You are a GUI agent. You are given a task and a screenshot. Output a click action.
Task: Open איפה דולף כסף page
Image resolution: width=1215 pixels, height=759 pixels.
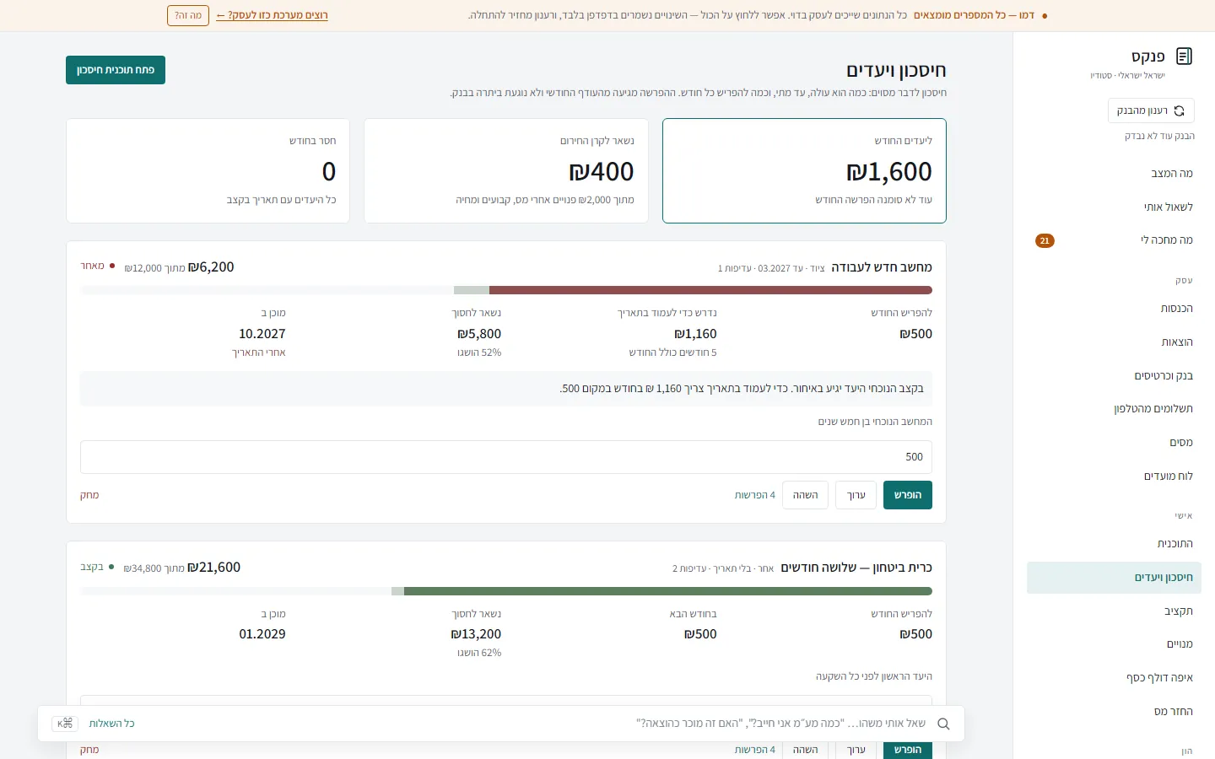tap(1114, 678)
